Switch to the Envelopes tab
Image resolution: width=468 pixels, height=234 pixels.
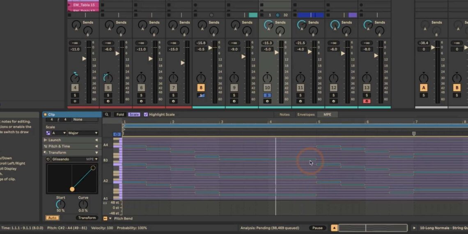point(306,115)
